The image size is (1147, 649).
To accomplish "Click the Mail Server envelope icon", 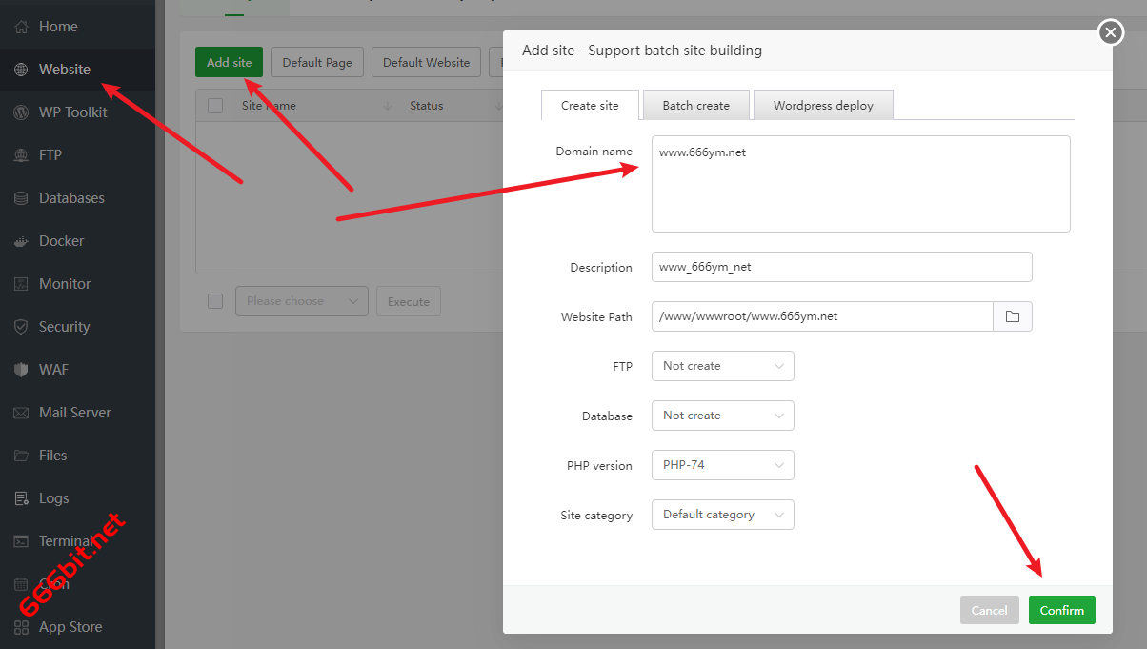I will coord(21,413).
